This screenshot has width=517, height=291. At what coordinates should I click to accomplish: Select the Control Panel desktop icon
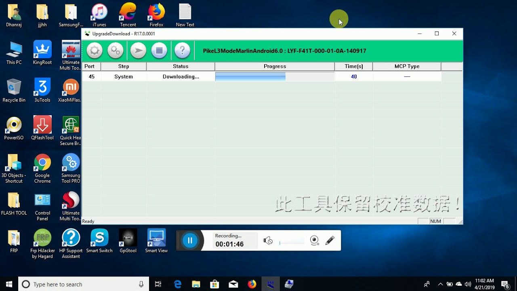pyautogui.click(x=42, y=207)
